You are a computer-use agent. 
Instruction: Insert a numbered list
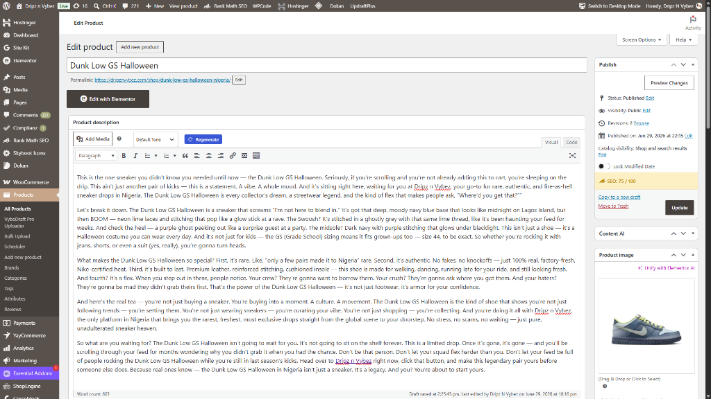[x=167, y=156]
